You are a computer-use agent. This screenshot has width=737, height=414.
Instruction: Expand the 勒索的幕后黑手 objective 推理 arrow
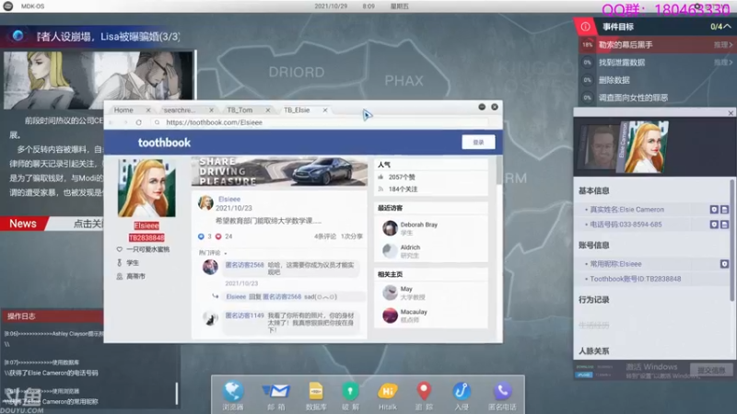point(724,44)
